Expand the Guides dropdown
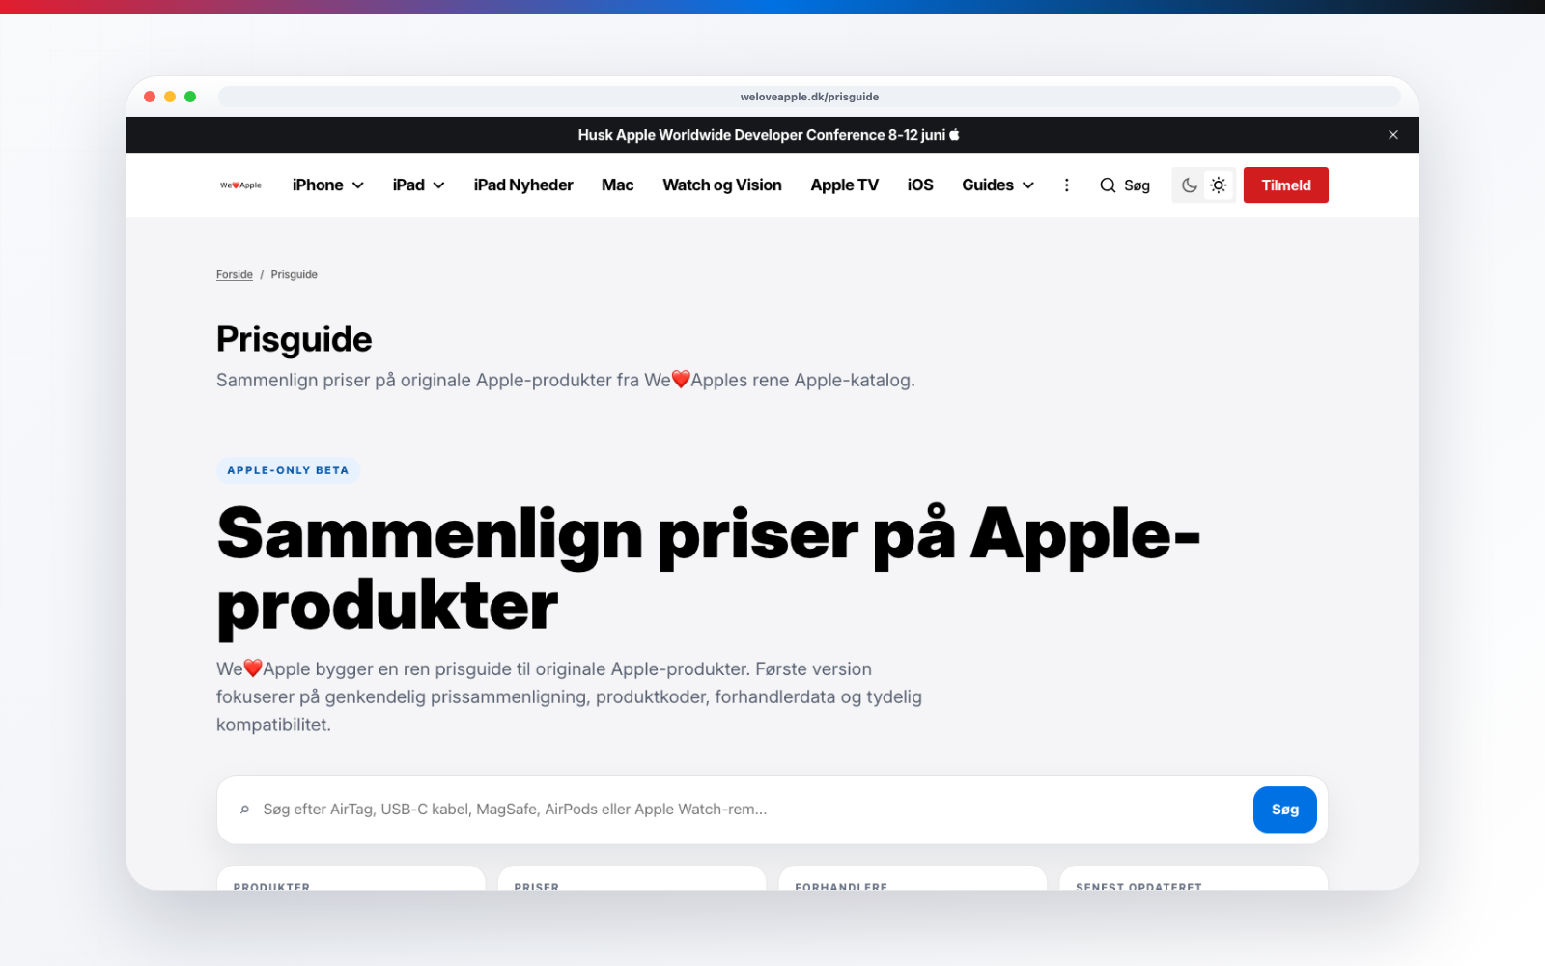The image size is (1545, 966). (x=997, y=185)
